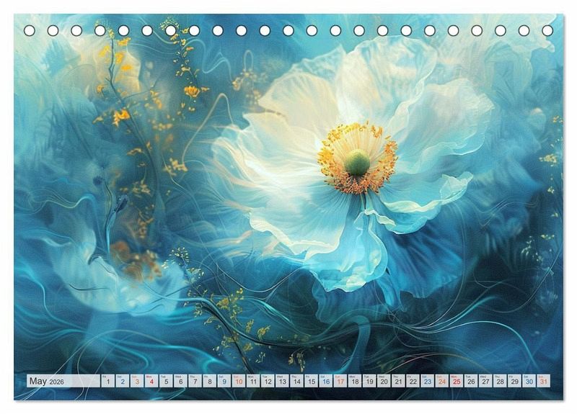577x414 pixels.
Task: Select date 18 in the calendar row
Action: coord(355,381)
